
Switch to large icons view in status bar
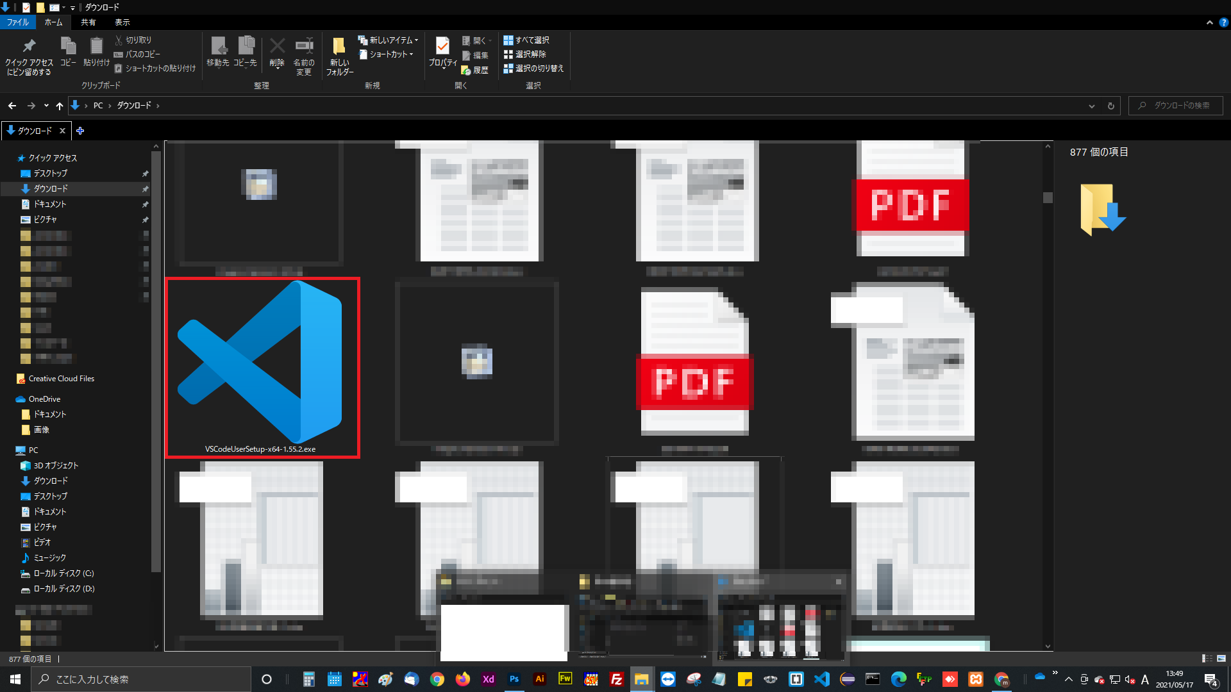pyautogui.click(x=1221, y=658)
